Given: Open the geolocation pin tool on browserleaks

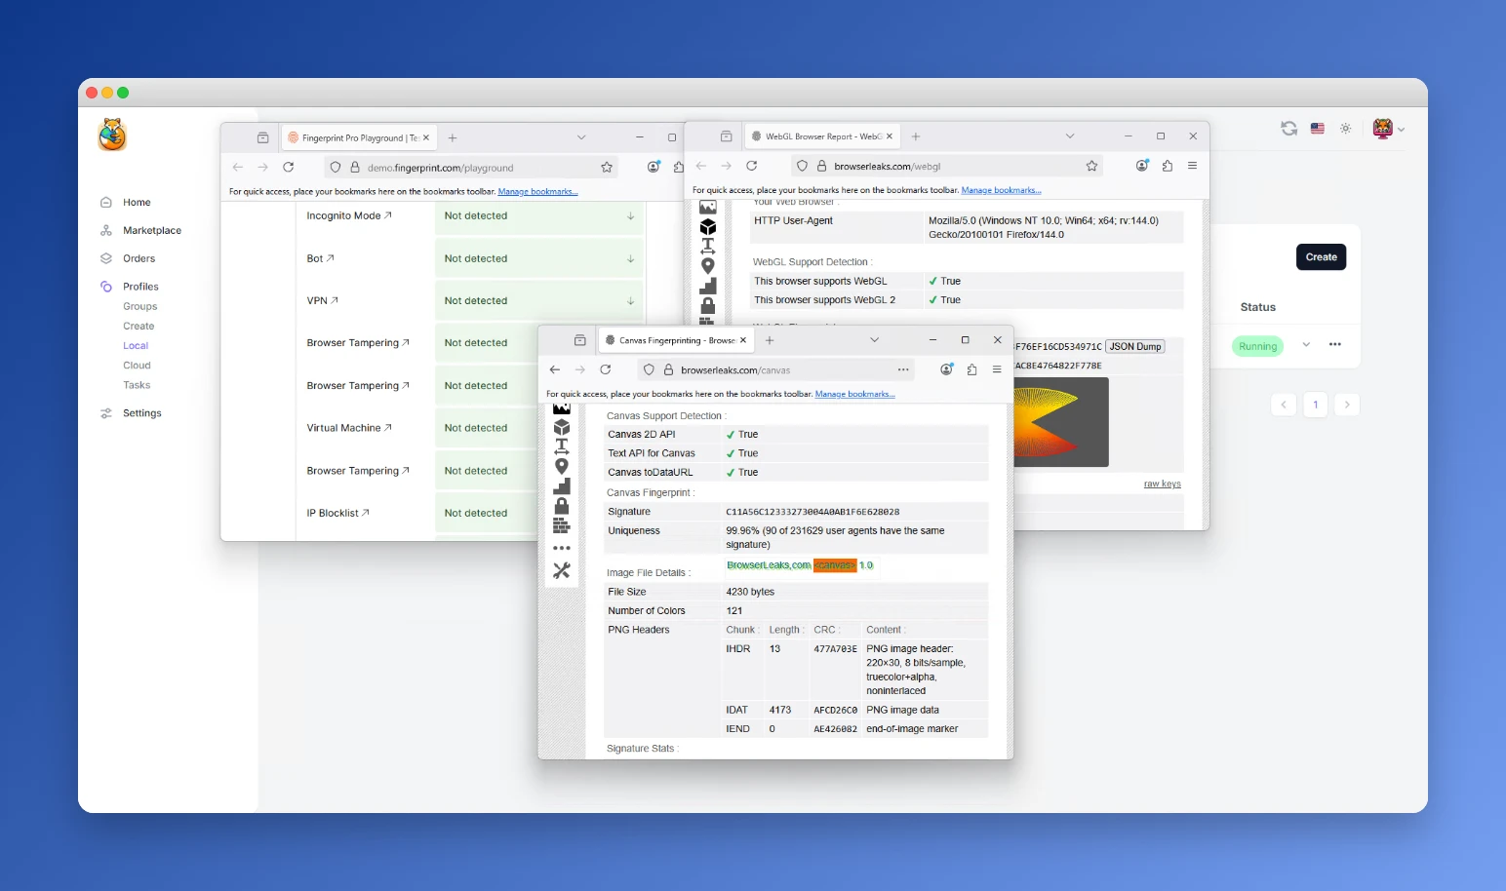Looking at the screenshot, I should coord(562,466).
